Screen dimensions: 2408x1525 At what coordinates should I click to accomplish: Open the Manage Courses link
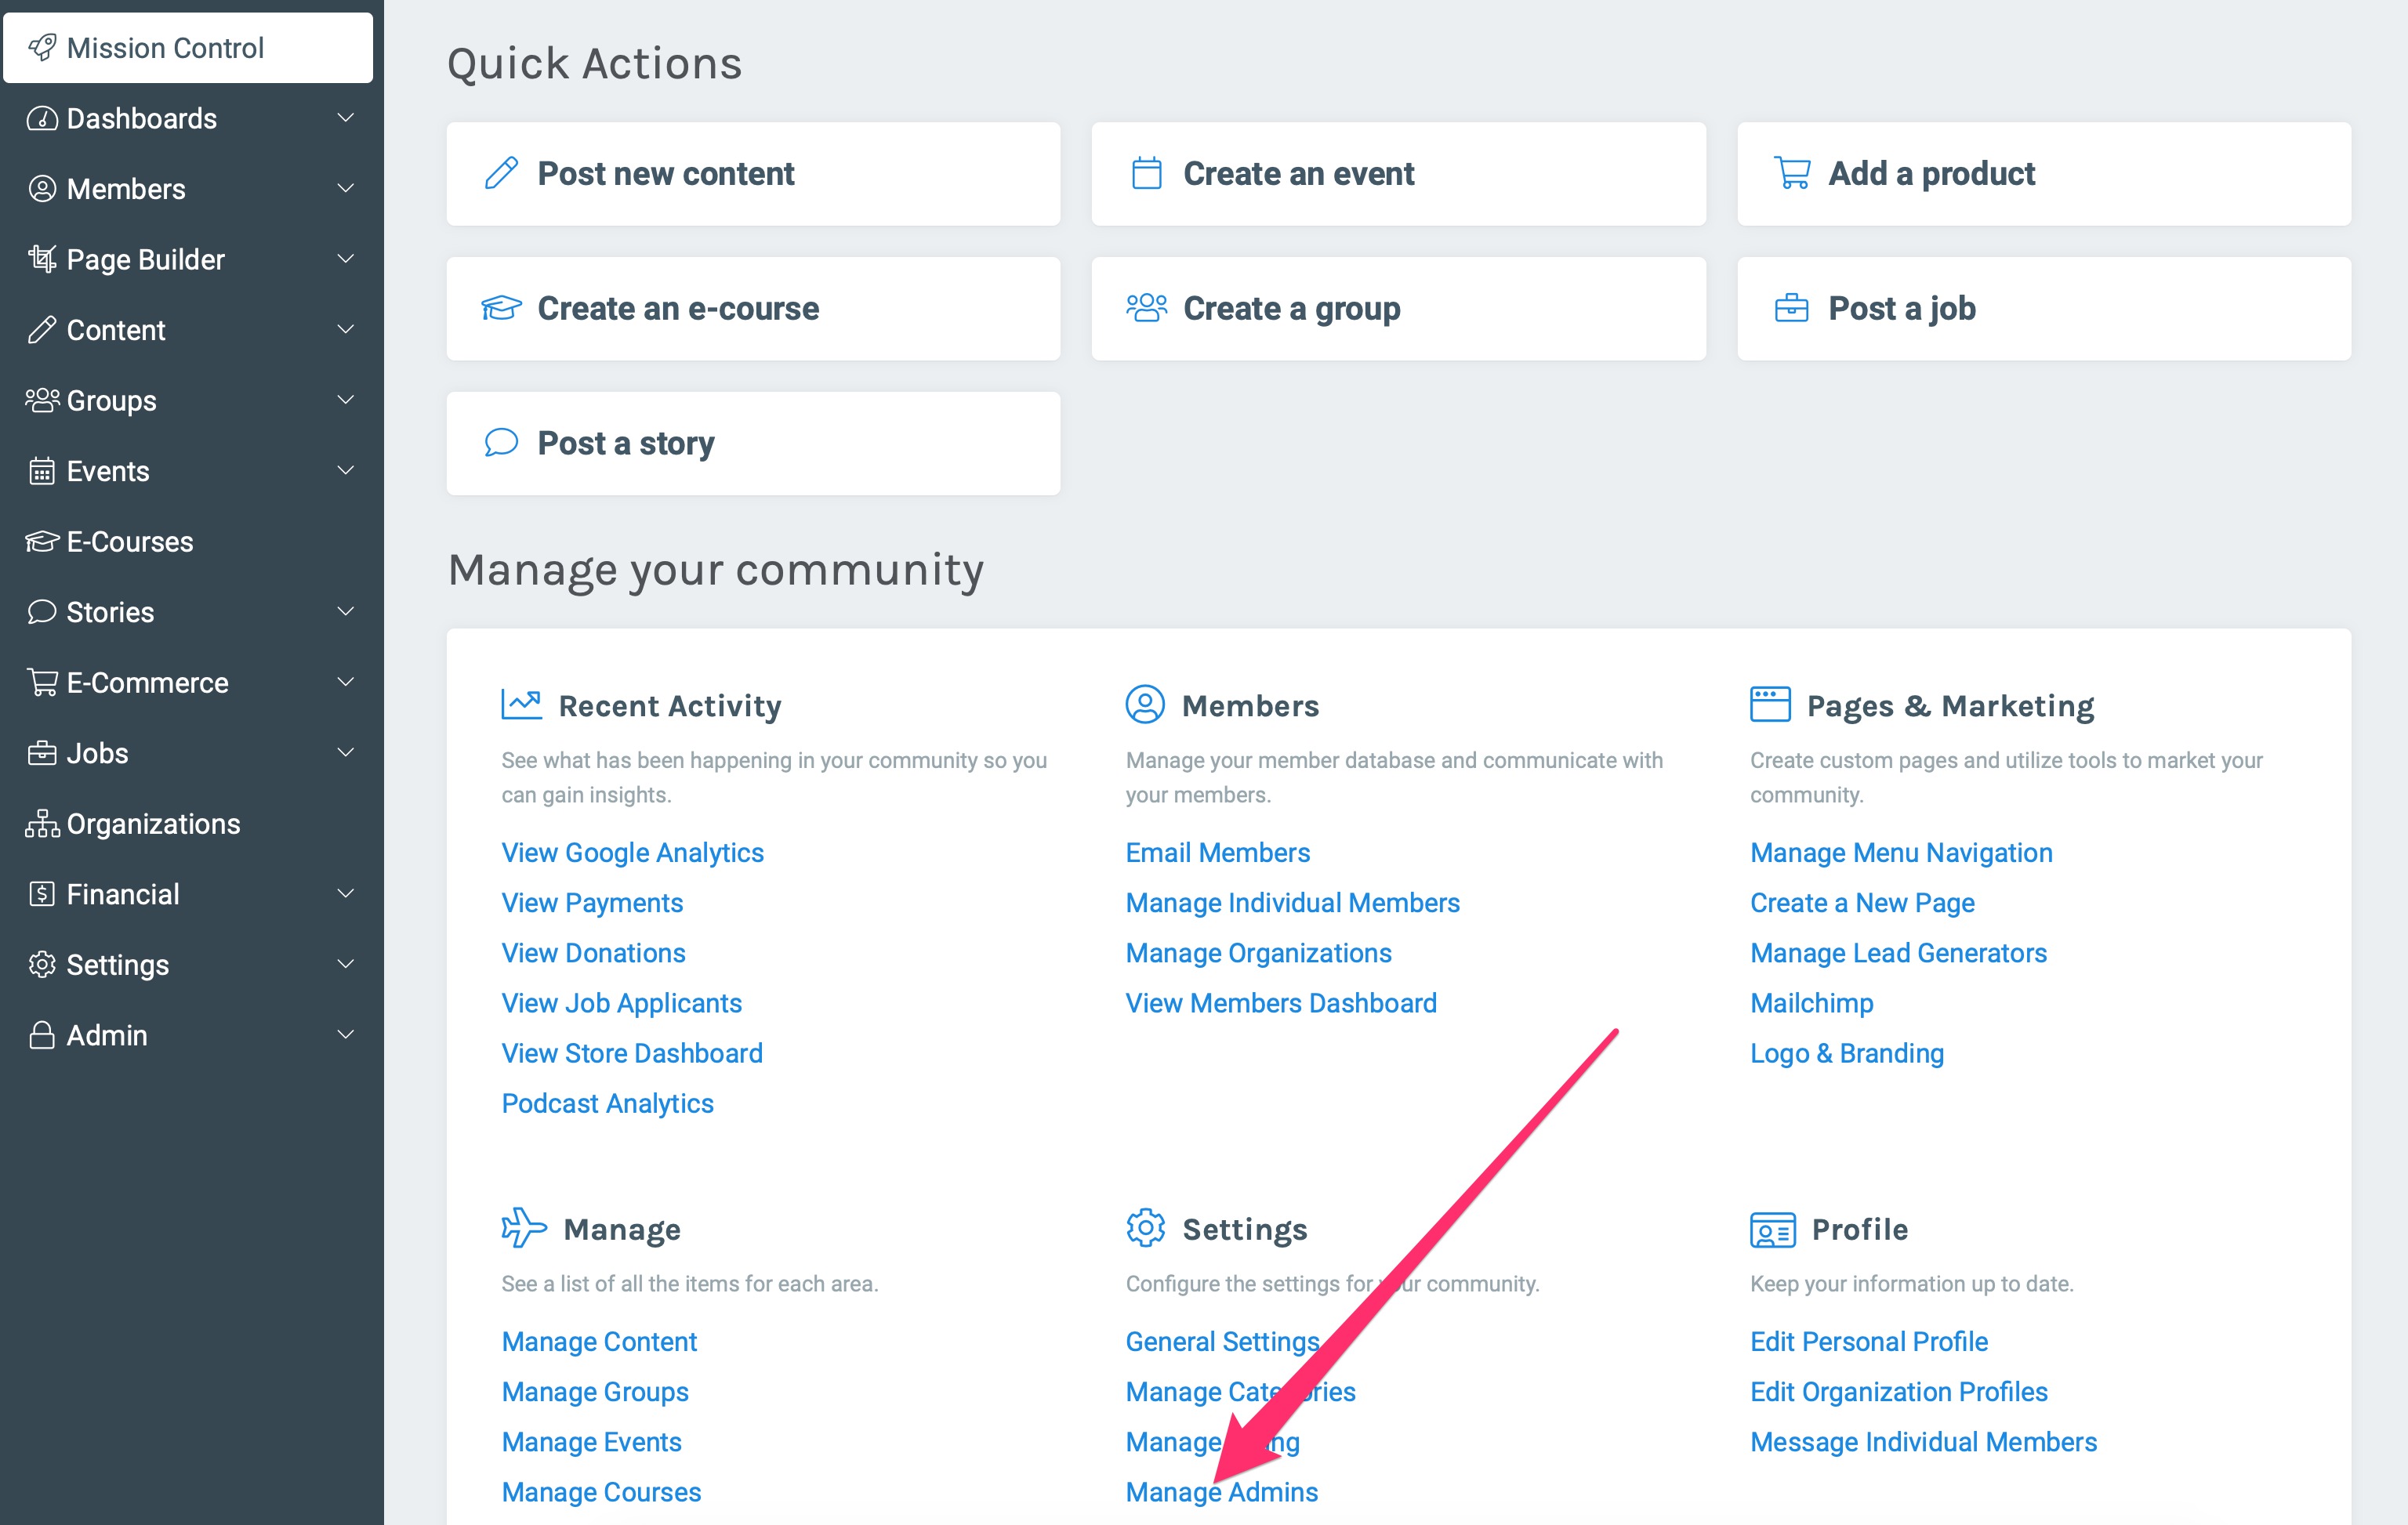click(x=601, y=1491)
